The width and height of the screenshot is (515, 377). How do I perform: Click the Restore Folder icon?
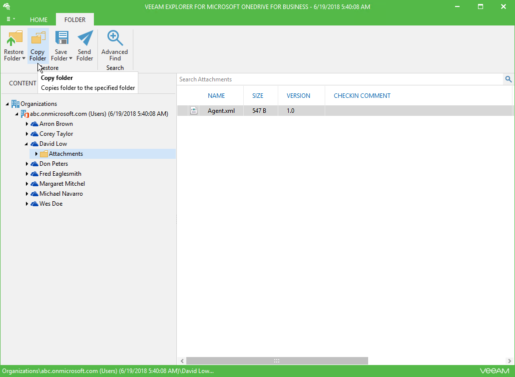14,38
